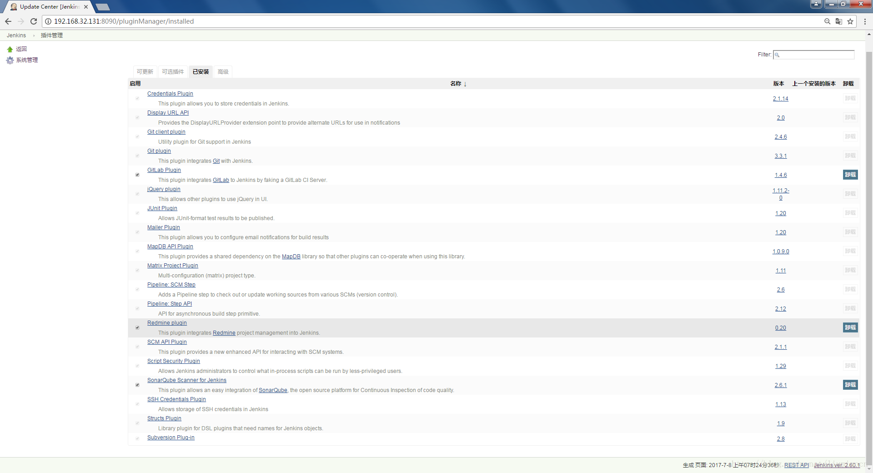The height and width of the screenshot is (473, 873).
Task: Click the gear icon for 系统管理
Action: [x=10, y=60]
